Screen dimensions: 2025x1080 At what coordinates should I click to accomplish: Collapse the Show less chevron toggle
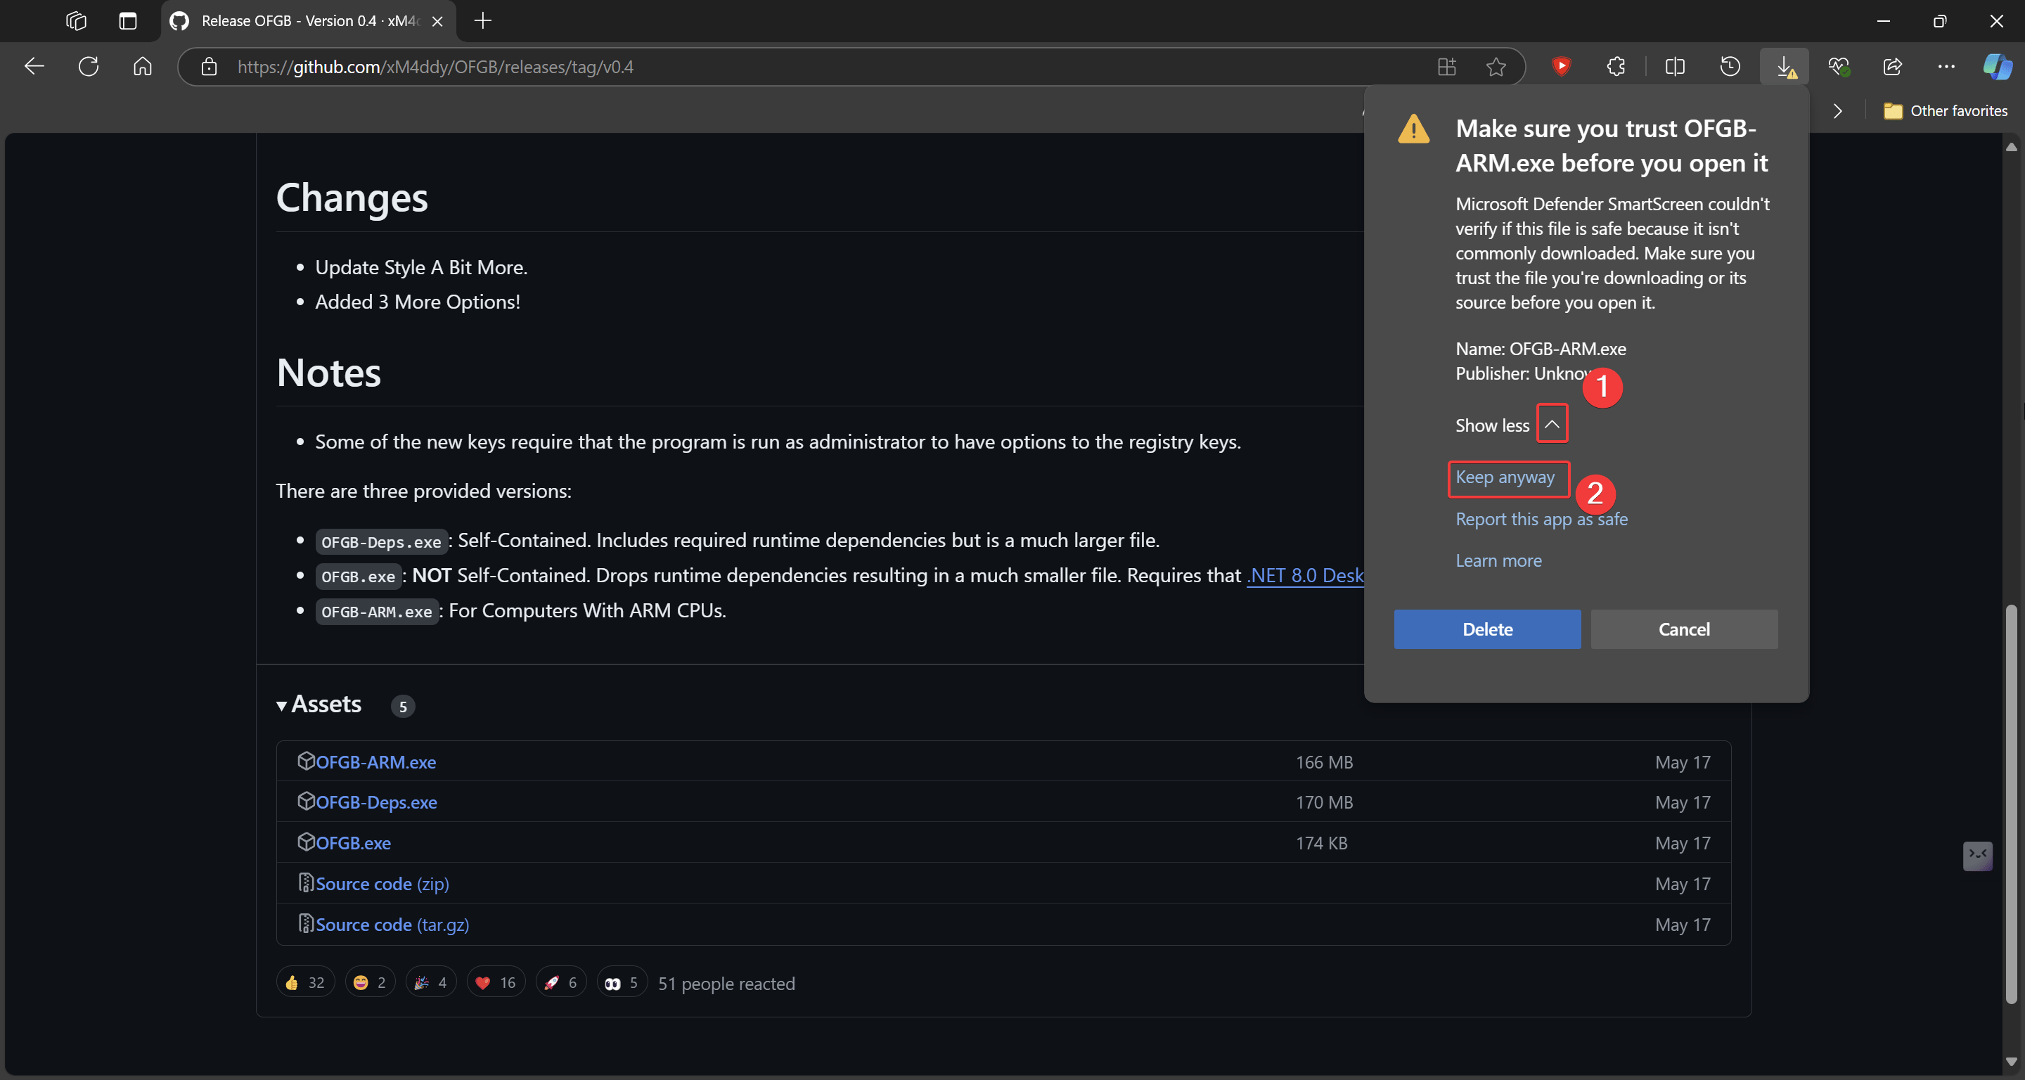pos(1551,423)
